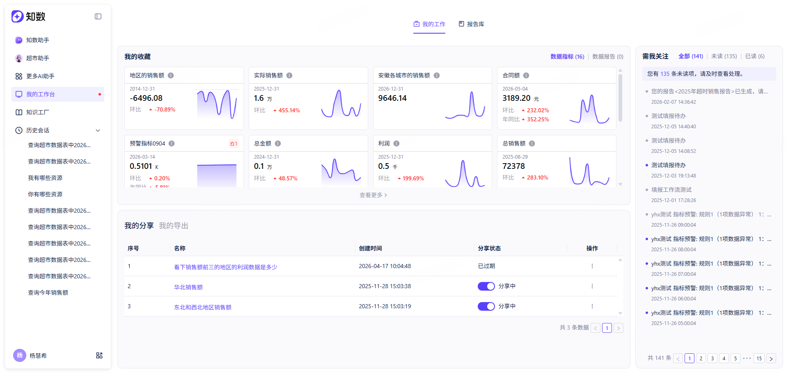Filter notifications to 未读 (135)
Image resolution: width=788 pixels, height=373 pixels.
click(724, 56)
